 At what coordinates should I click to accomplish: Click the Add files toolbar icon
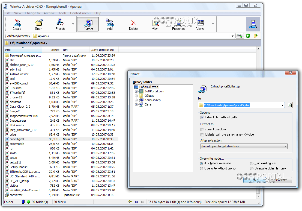coord(110,23)
